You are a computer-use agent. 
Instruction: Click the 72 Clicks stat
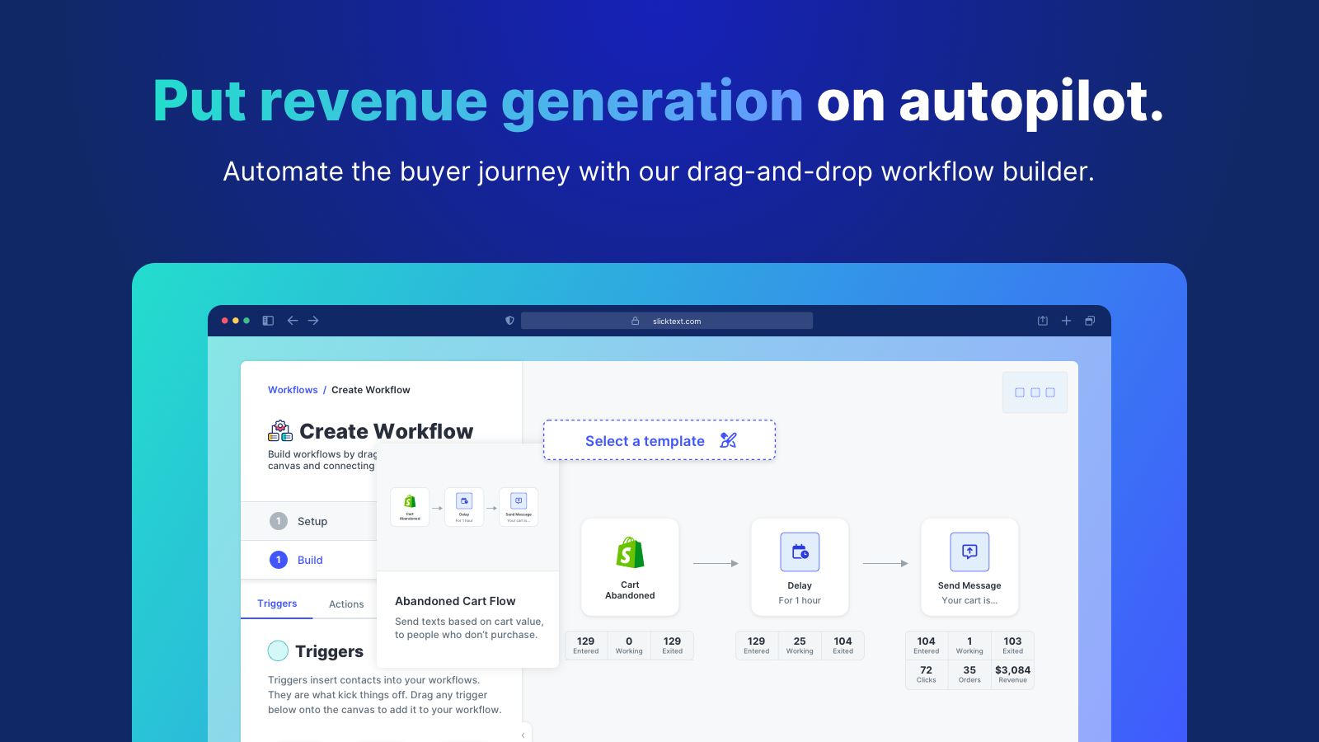pos(927,674)
